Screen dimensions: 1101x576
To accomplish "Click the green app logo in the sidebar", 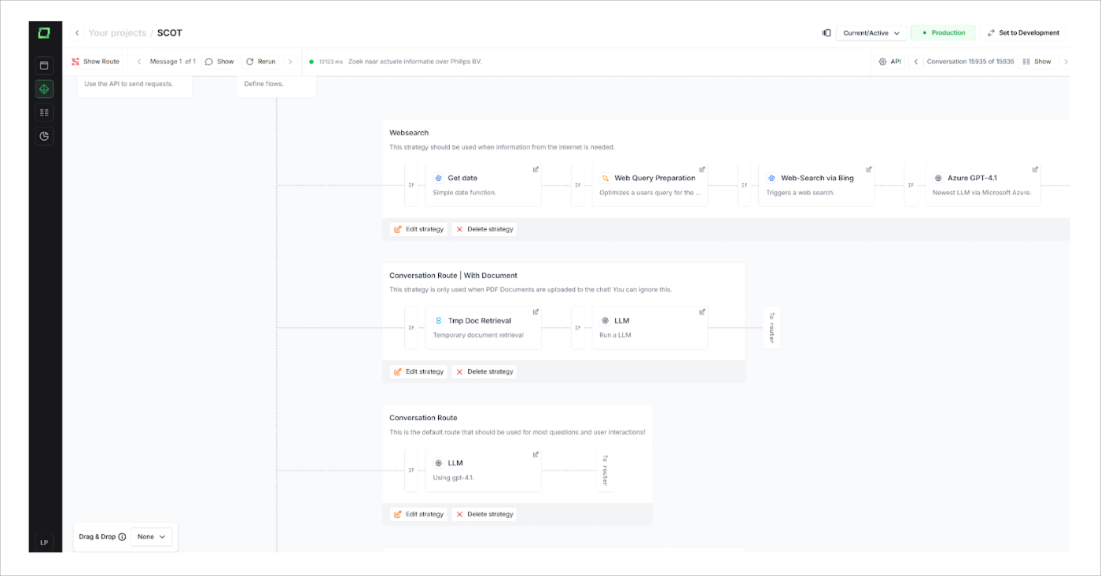I will 44,33.
